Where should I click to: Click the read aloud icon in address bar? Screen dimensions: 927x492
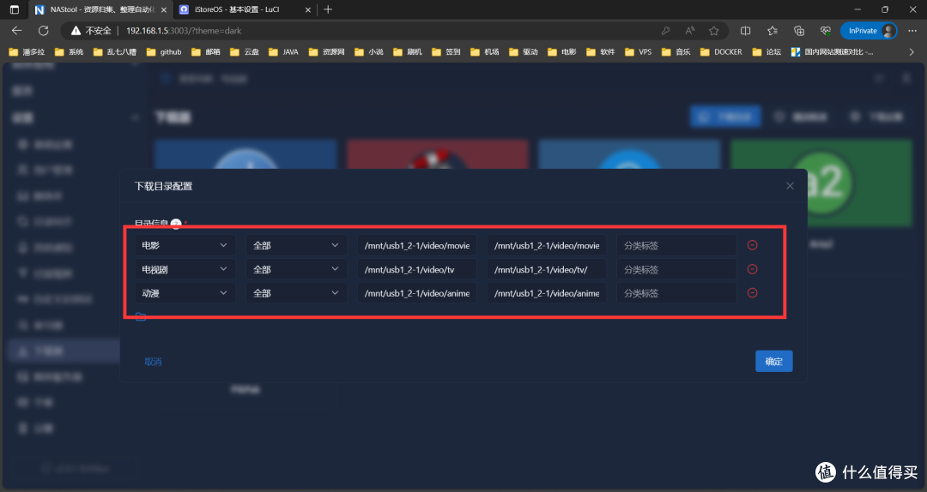pos(689,31)
